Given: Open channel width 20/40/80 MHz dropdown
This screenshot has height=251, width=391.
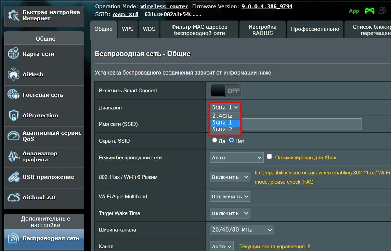Looking at the screenshot, I should click(242, 230).
